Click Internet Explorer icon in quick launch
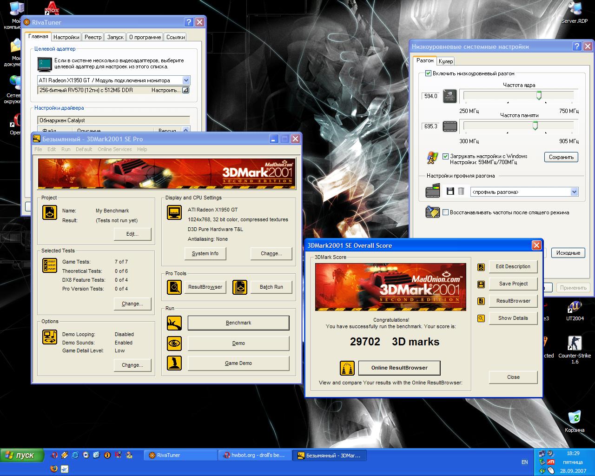This screenshot has height=476, width=595. point(75,455)
